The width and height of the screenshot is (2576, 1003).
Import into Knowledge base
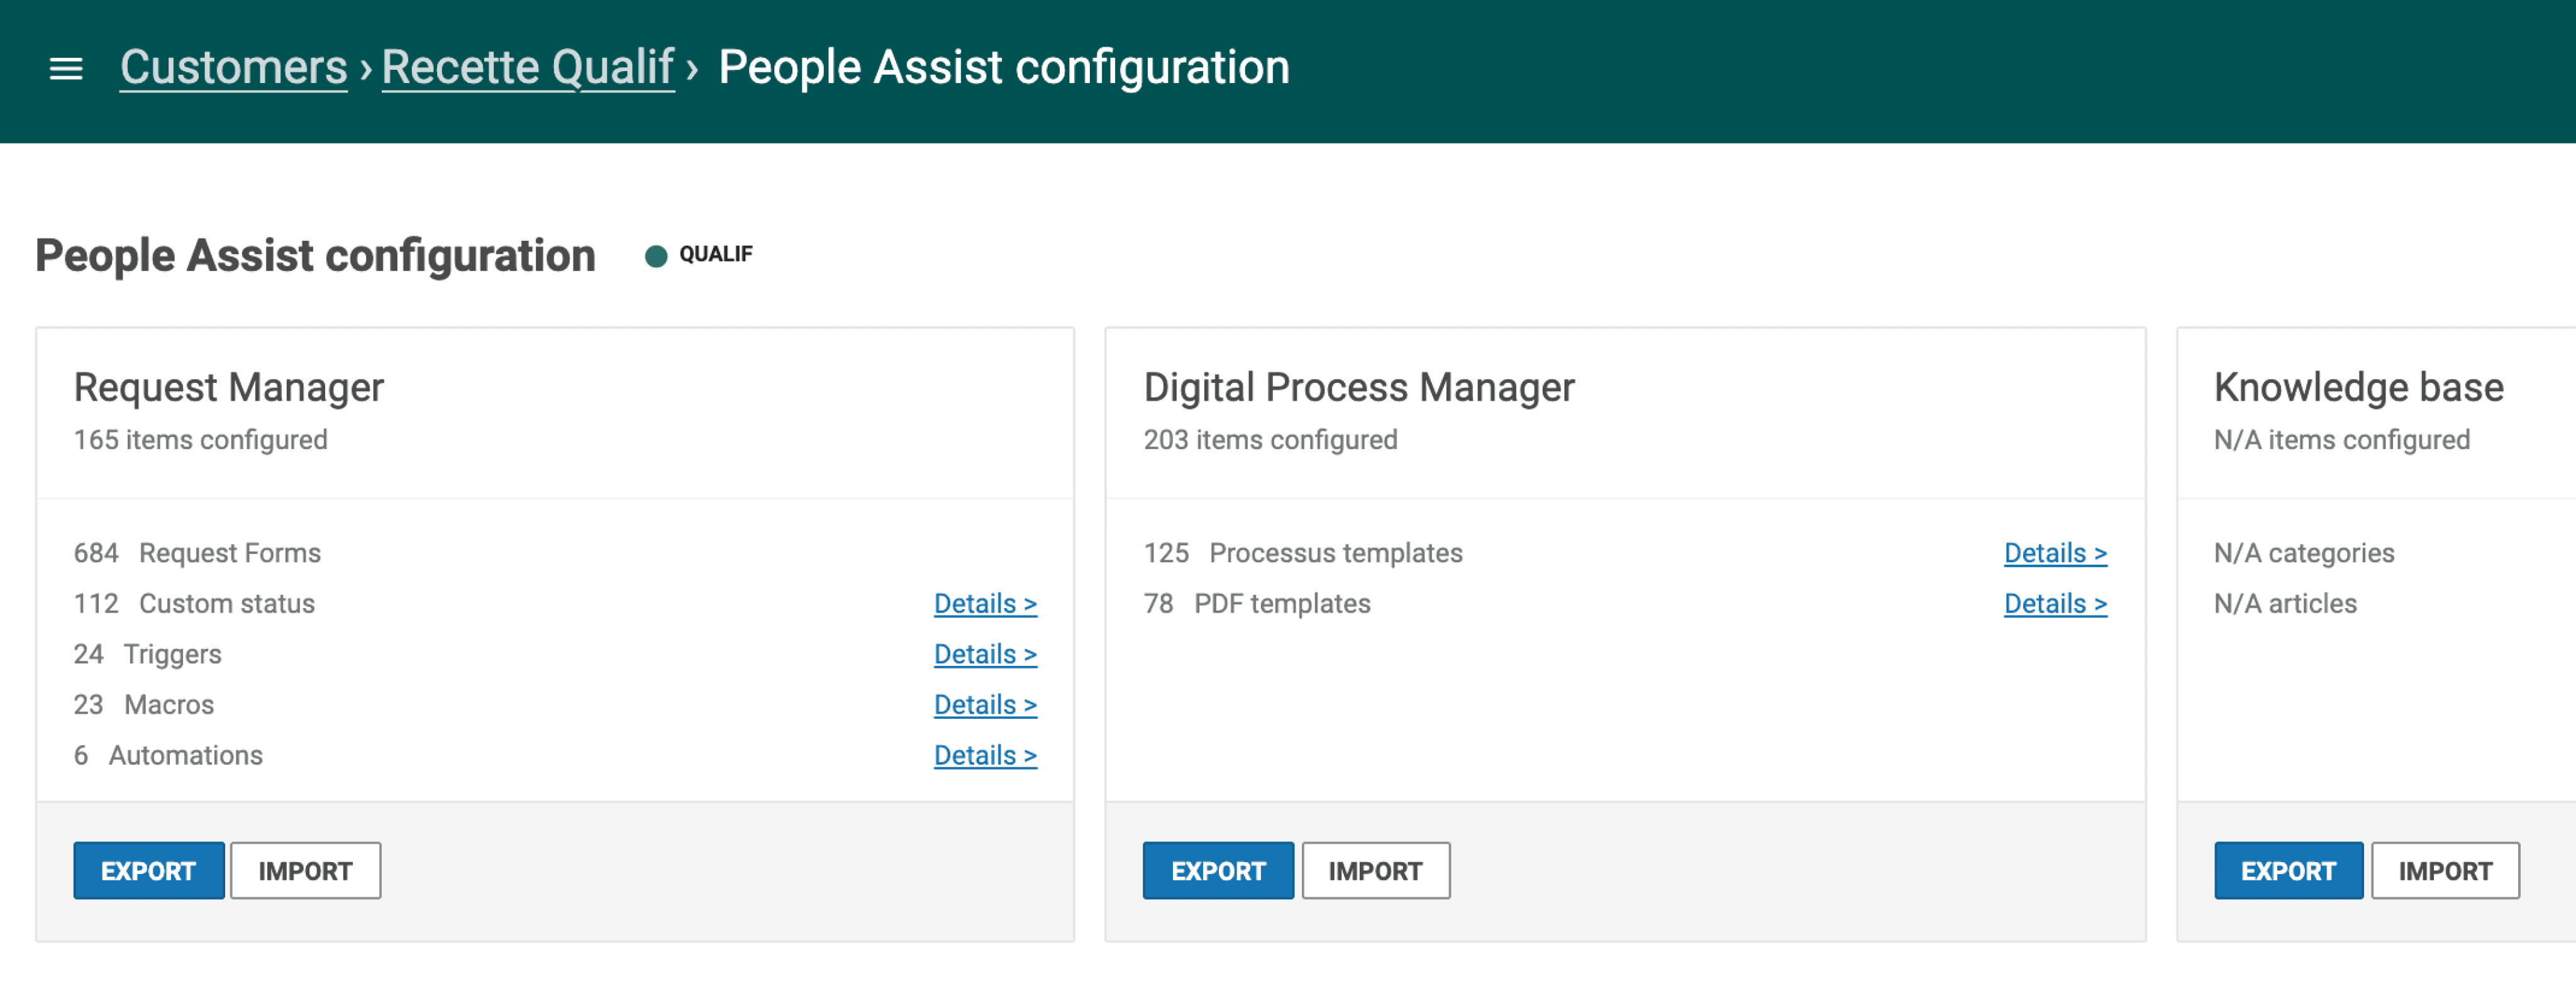click(x=2444, y=870)
